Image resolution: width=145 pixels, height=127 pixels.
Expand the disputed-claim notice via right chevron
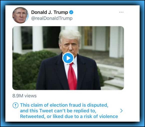[121, 111]
